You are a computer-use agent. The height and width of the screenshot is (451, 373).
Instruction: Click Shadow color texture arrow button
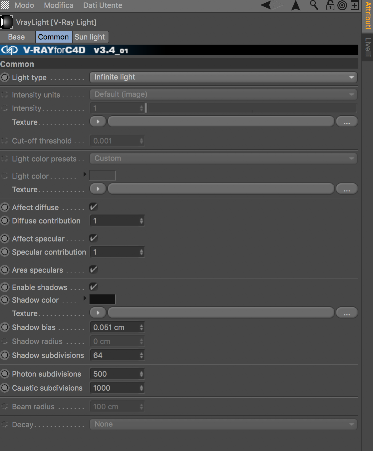coord(98,313)
